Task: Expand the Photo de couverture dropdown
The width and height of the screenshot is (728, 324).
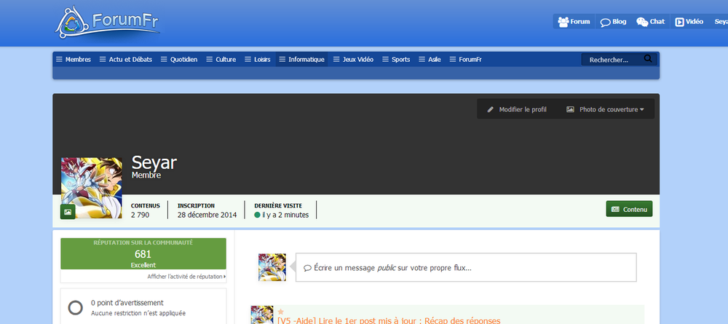Action: 606,109
